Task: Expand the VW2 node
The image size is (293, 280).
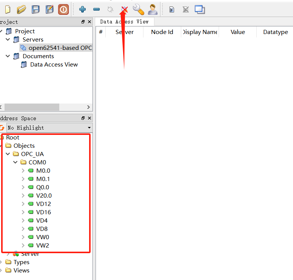Action: [x=23, y=245]
